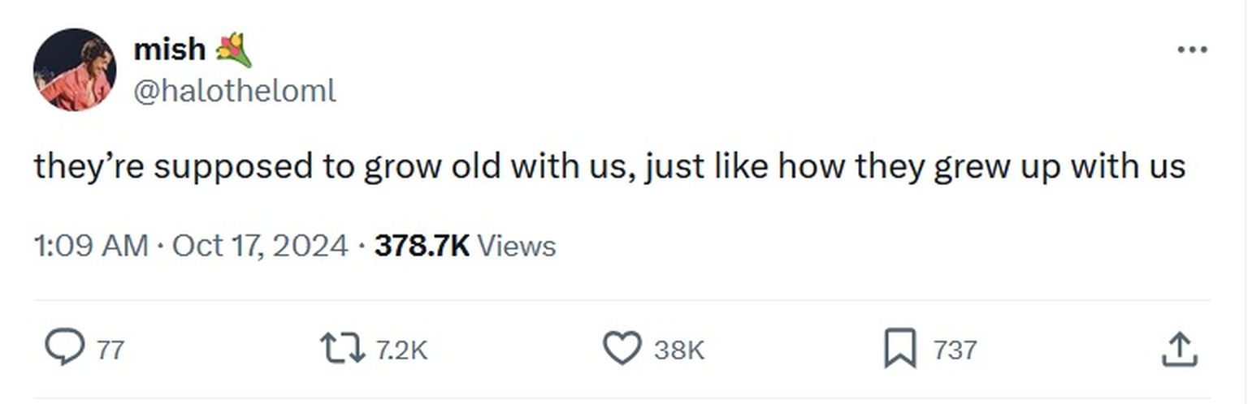Share the post via upload arrow icon

click(1180, 350)
